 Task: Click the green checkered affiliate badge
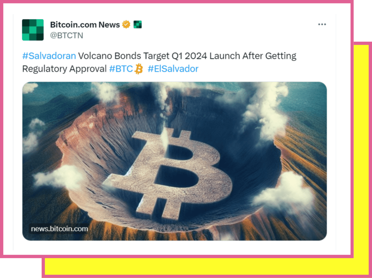(138, 25)
